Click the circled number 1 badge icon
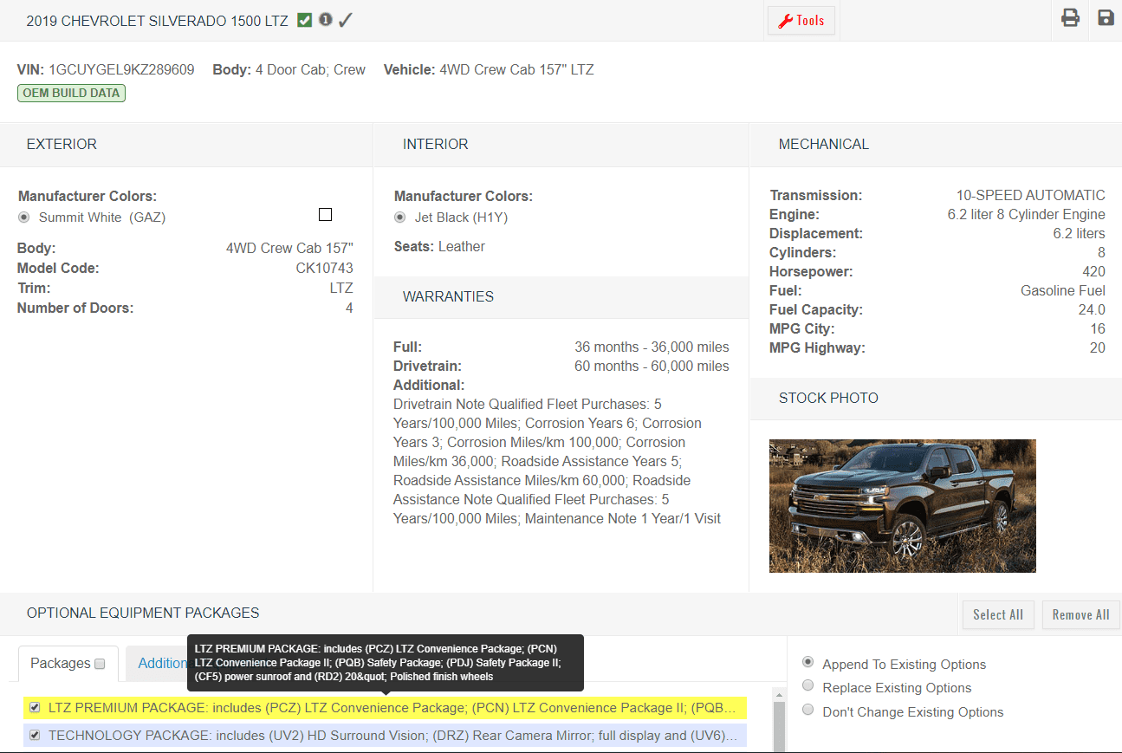This screenshot has height=753, width=1122. [326, 19]
